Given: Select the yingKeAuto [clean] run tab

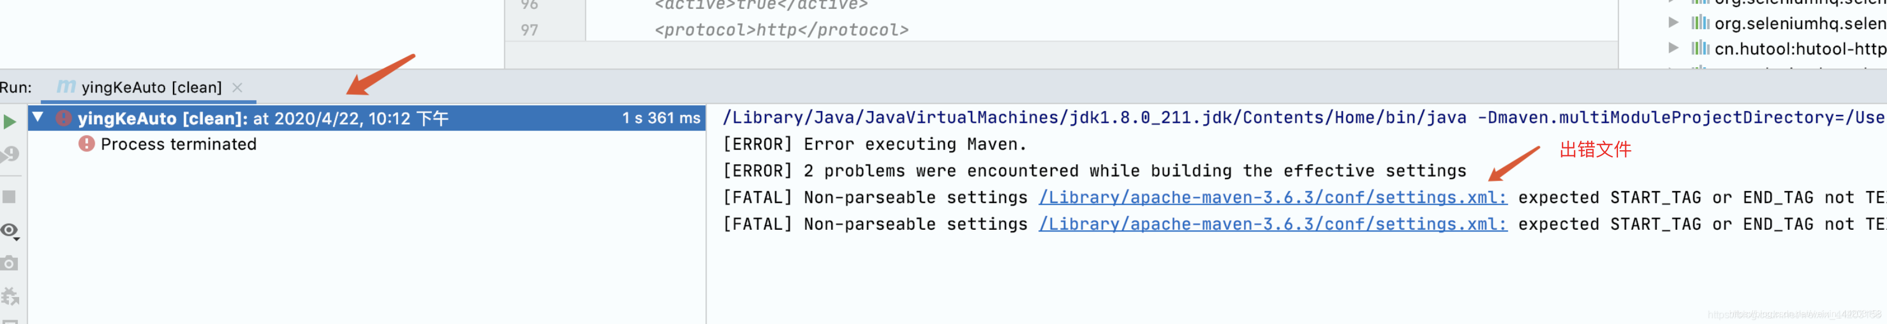Looking at the screenshot, I should coord(151,88).
